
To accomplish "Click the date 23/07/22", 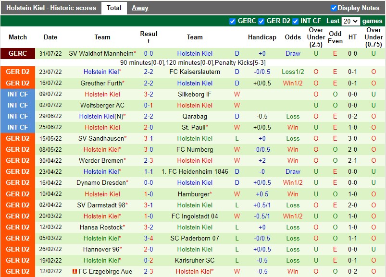I will click(x=50, y=72).
